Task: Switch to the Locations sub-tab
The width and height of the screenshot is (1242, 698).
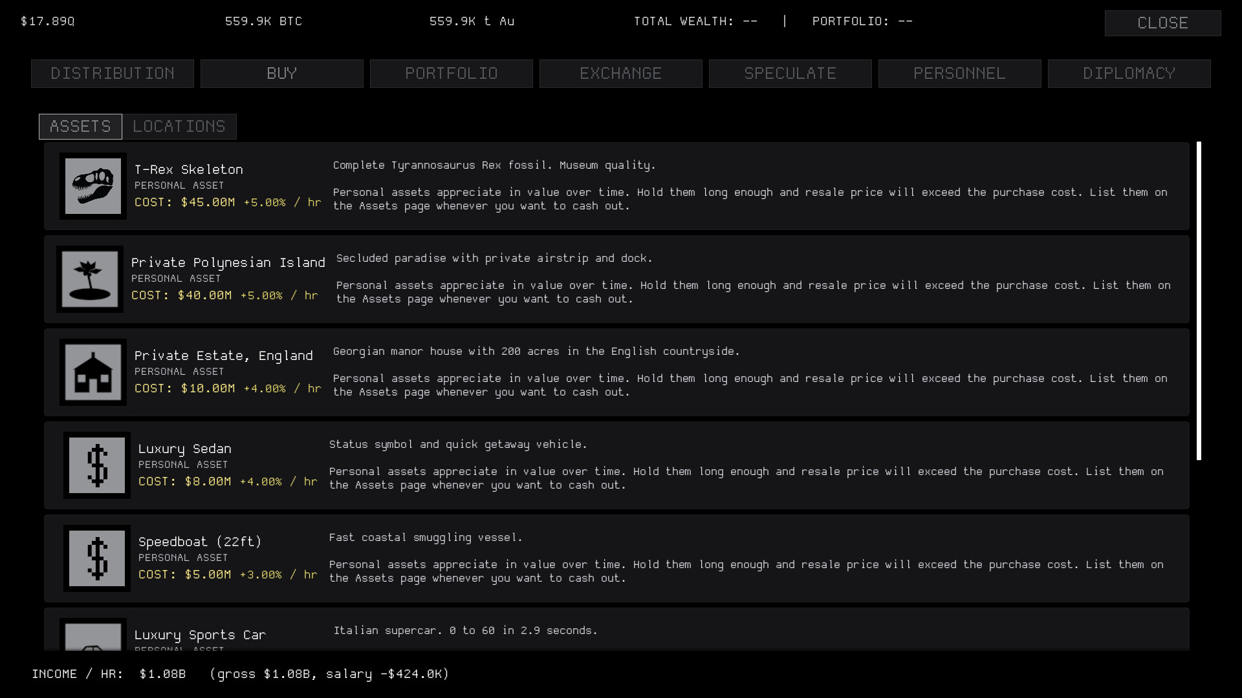Action: click(x=179, y=127)
